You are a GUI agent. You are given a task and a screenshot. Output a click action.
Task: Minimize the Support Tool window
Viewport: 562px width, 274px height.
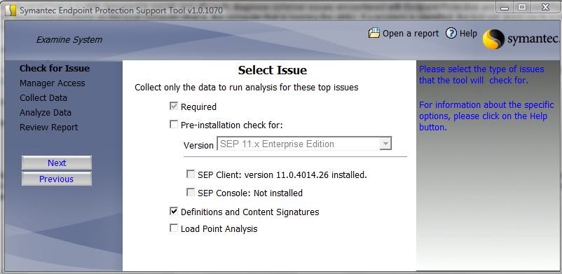point(505,8)
